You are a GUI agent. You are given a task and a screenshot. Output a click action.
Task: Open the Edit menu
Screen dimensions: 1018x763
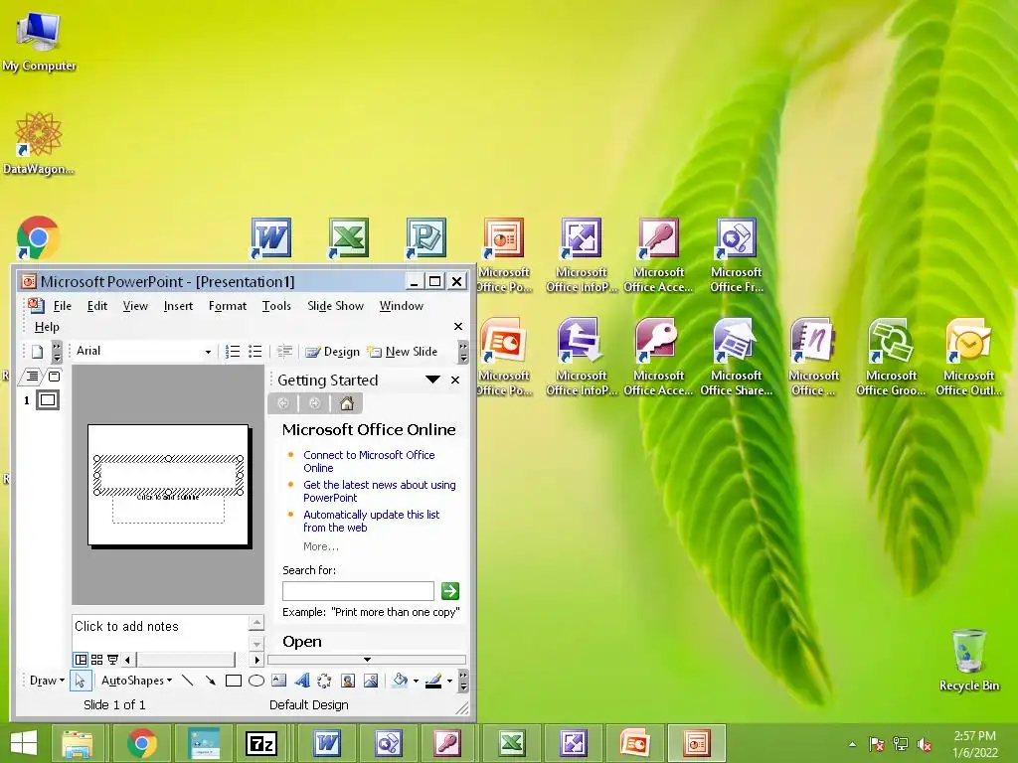(97, 306)
